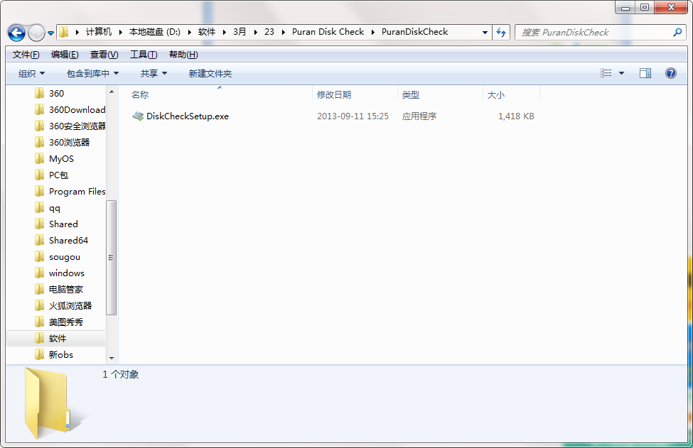
Task: Select the 美图秀秀 folder
Action: pyautogui.click(x=66, y=322)
